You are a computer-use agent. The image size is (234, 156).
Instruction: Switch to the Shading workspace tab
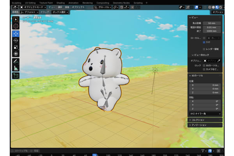click(60, 2)
